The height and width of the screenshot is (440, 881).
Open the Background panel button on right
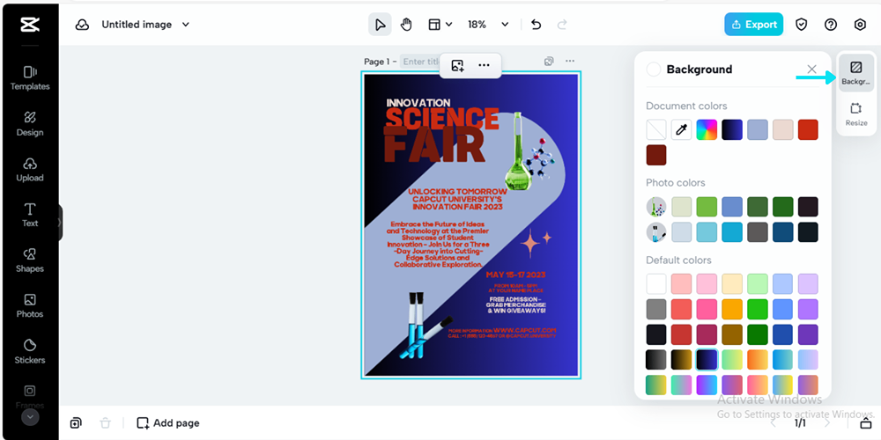point(855,73)
